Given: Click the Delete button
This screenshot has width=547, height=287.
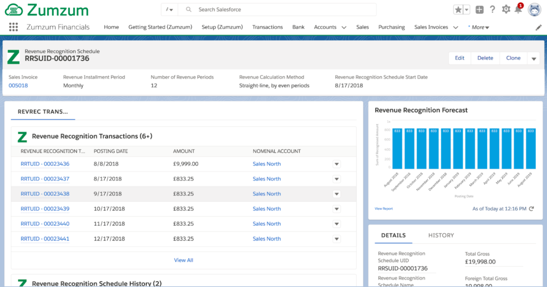Looking at the screenshot, I should pos(485,58).
